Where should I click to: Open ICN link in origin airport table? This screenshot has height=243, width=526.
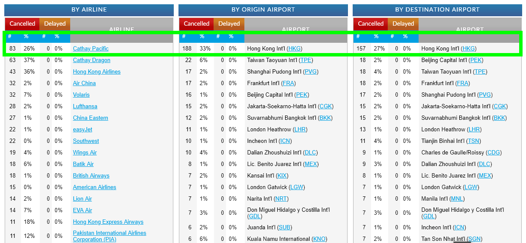285,141
